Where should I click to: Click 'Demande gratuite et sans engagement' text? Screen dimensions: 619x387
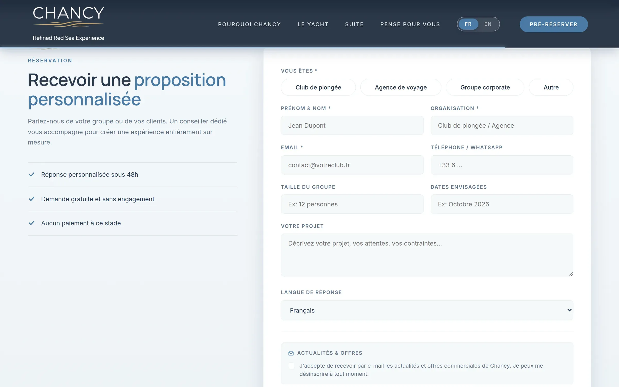point(98,199)
